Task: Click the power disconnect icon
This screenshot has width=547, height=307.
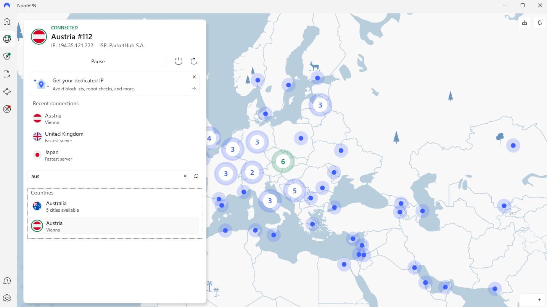Action: (179, 61)
